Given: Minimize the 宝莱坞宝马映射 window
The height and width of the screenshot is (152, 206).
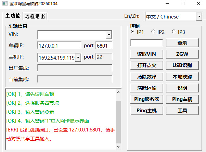Looking at the screenshot, I should [x=167, y=3].
